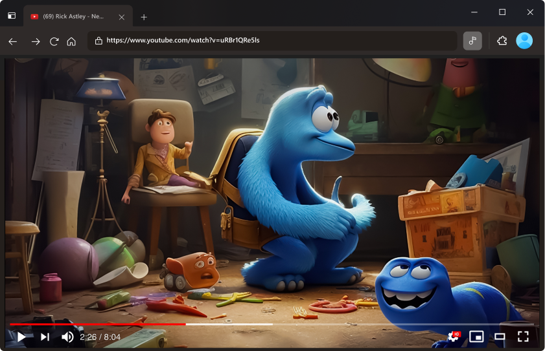Open the user profile menu
The height and width of the screenshot is (351, 545).
coord(524,41)
